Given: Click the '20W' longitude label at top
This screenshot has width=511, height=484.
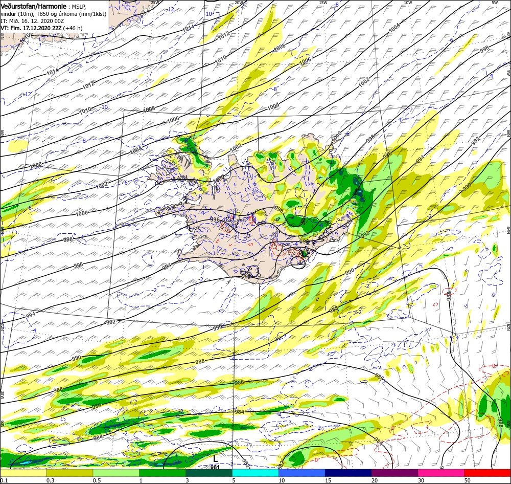Looking at the screenshot, I should coord(239,3).
